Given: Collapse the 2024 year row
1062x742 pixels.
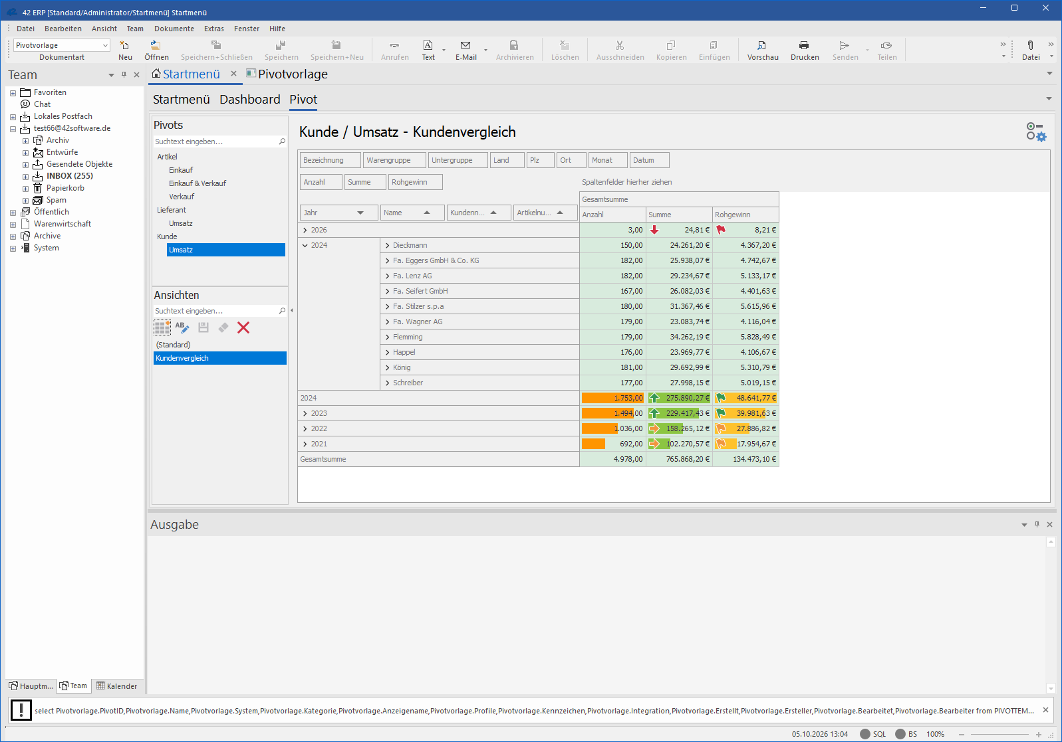Looking at the screenshot, I should point(305,245).
